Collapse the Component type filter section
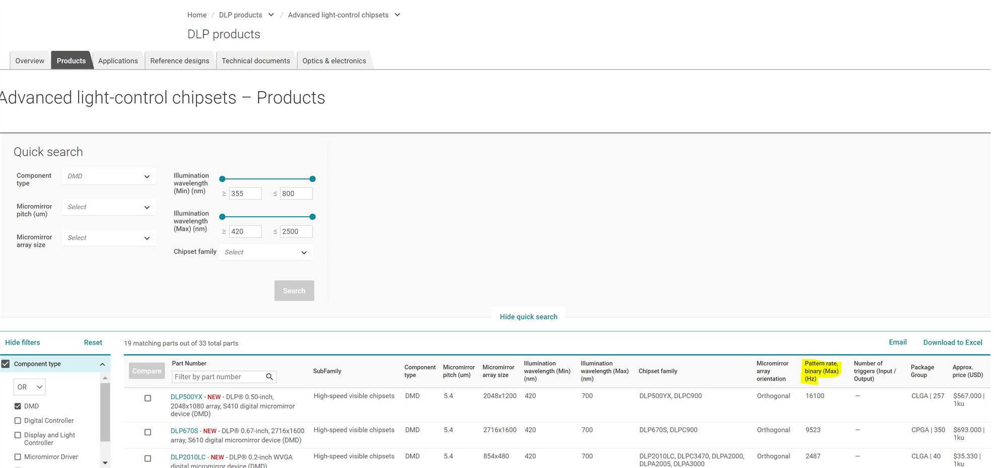The width and height of the screenshot is (1007, 468). tap(102, 364)
